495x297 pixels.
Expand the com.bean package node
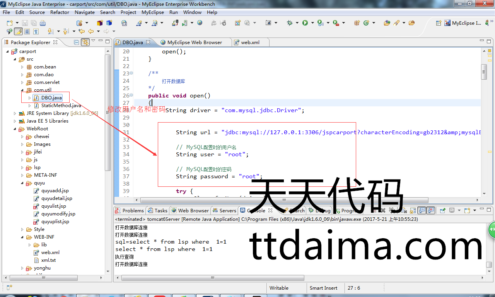[22, 67]
